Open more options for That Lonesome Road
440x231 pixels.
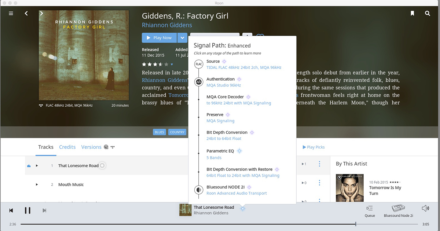[319, 164]
